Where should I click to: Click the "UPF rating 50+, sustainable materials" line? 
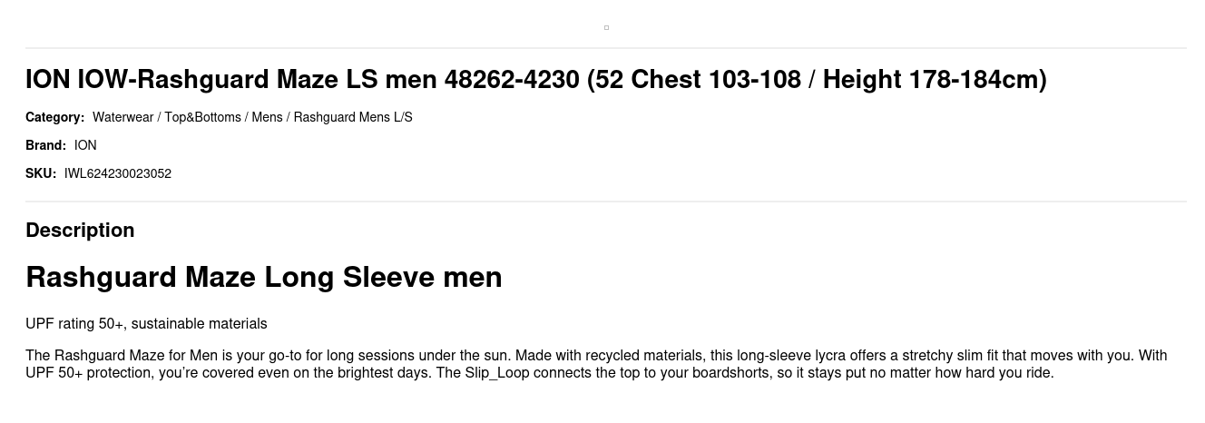(146, 324)
